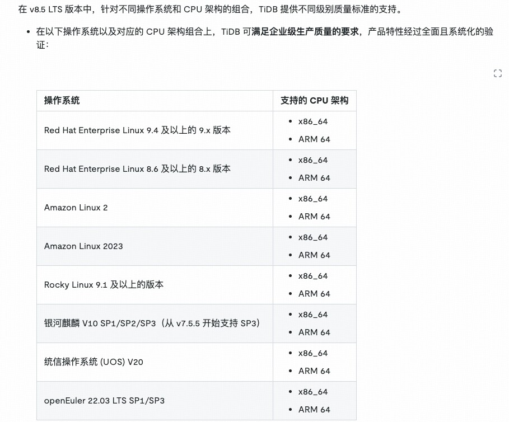This screenshot has height=422, width=509.
Task: Click the bold text '满足企业级生产质量的要求'
Action: [305, 31]
